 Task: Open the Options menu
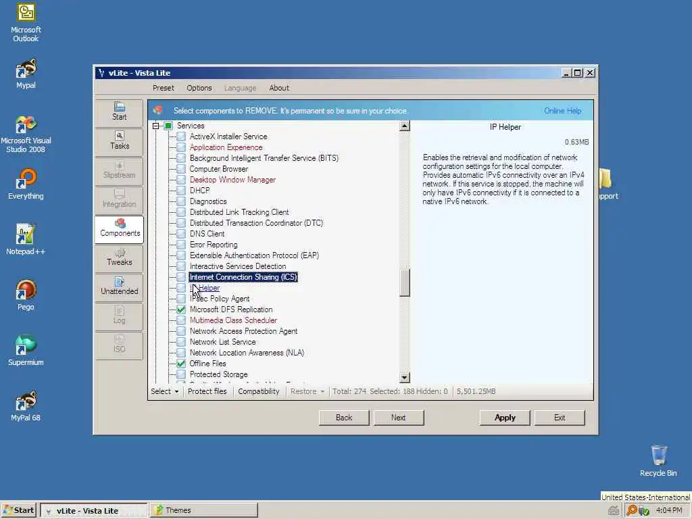[x=199, y=88]
